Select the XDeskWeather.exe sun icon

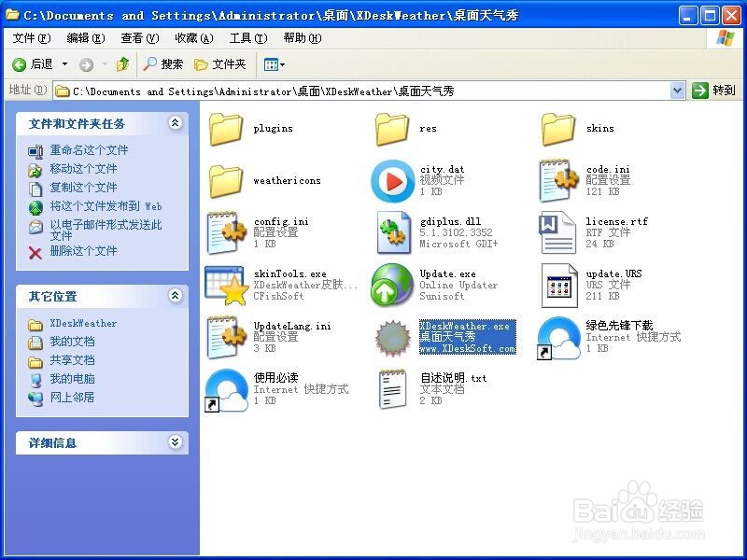pos(392,338)
